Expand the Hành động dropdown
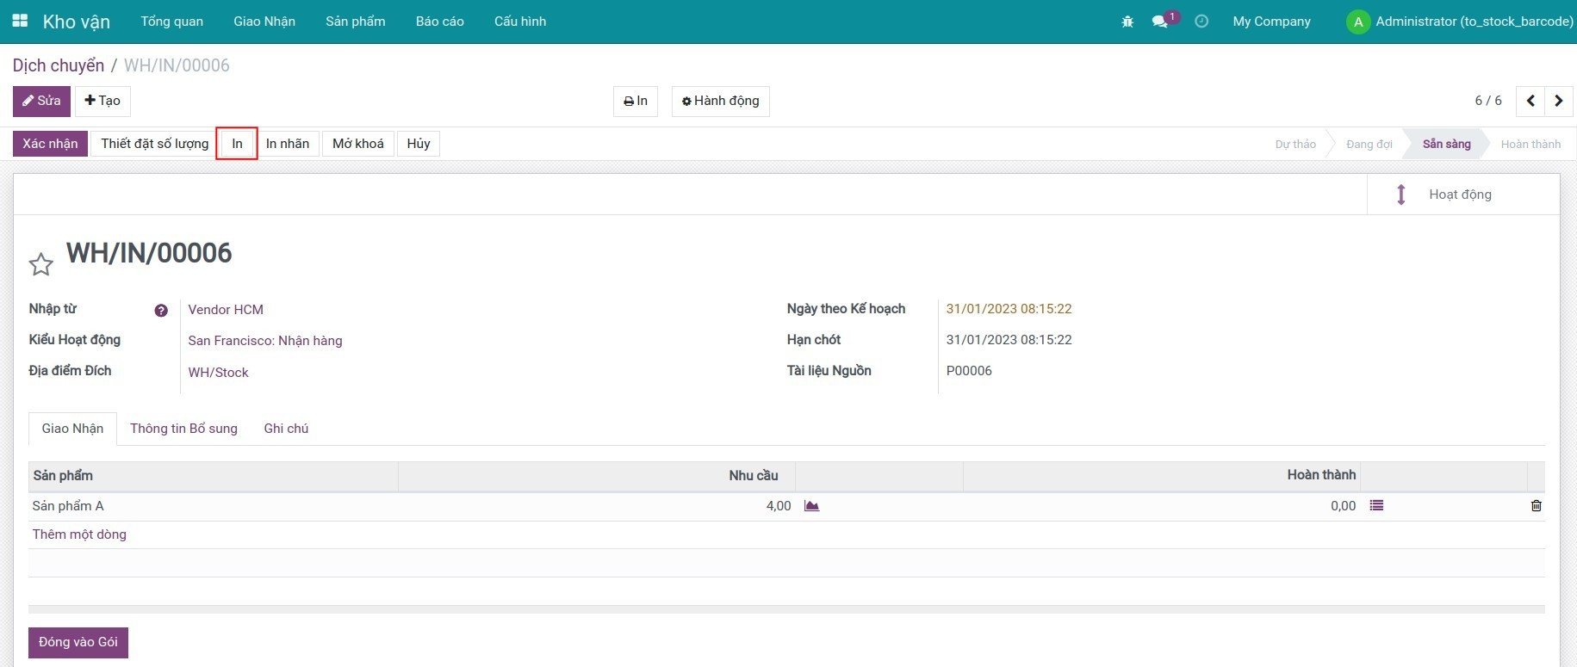Screen dimensions: 1577x667 tap(720, 101)
